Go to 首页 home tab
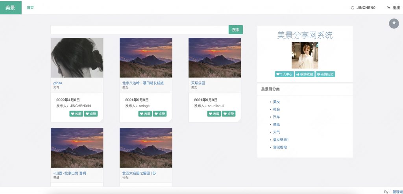 (x=30, y=7)
